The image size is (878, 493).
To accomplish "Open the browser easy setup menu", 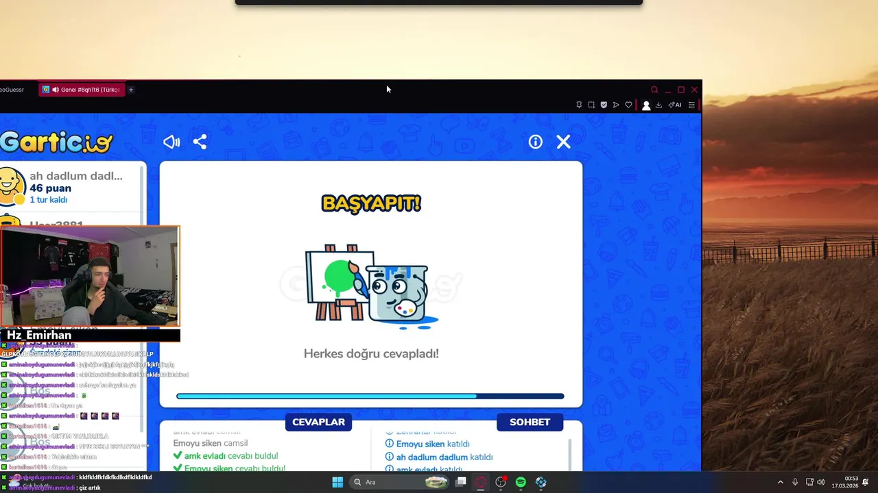I will point(691,105).
